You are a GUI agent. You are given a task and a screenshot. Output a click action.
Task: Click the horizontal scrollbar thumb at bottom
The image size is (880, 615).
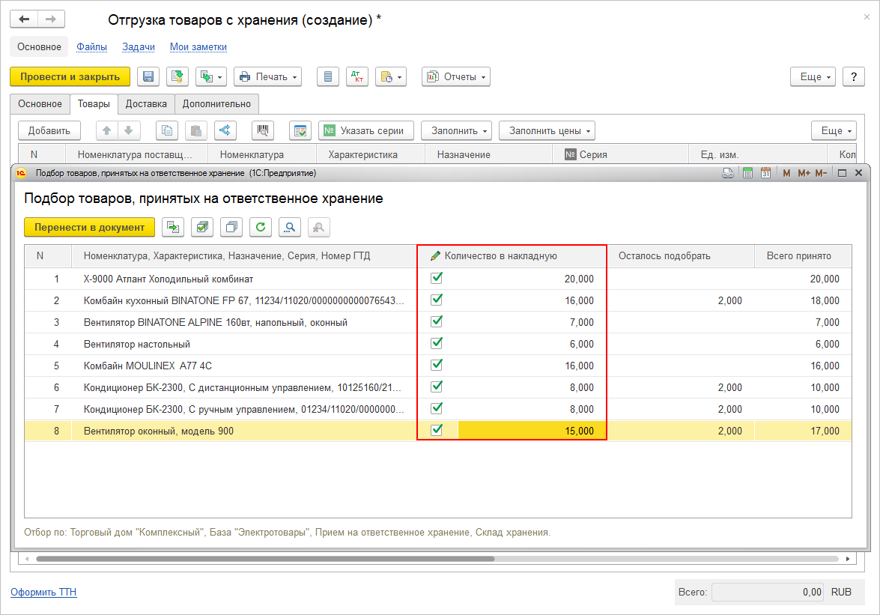click(x=265, y=559)
